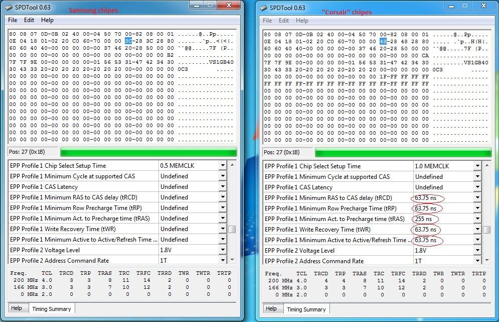Image resolution: width=499 pixels, height=322 pixels.
Task: Click scroll down arrow of right parameter list
Action: point(487,261)
